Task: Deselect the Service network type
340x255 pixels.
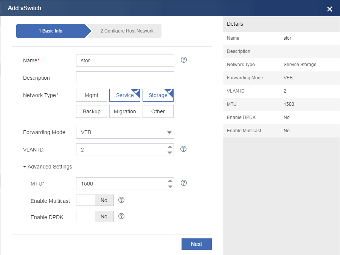Action: click(125, 95)
